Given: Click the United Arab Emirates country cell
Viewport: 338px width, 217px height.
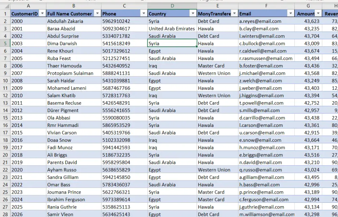Looking at the screenshot, I should pos(172,28).
